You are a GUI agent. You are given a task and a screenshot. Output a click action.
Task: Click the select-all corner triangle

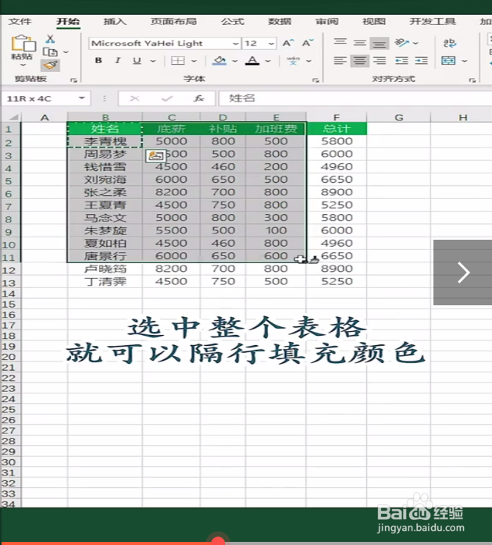[12, 117]
